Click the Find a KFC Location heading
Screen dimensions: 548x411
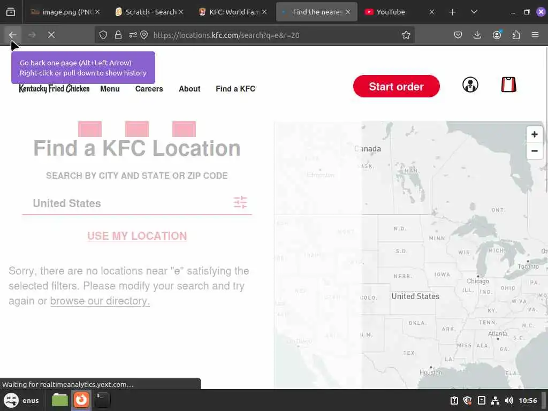point(137,148)
